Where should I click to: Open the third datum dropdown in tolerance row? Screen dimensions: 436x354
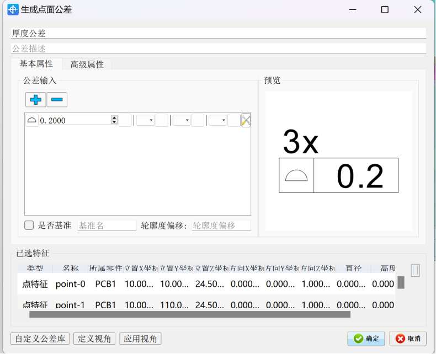coord(217,120)
